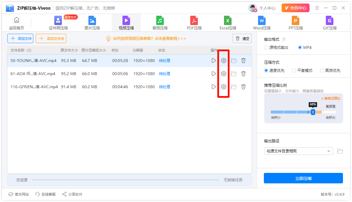Click 待处理 status of 50-YOUNH row
Viewport: 352px width, 202px height.
click(164, 61)
